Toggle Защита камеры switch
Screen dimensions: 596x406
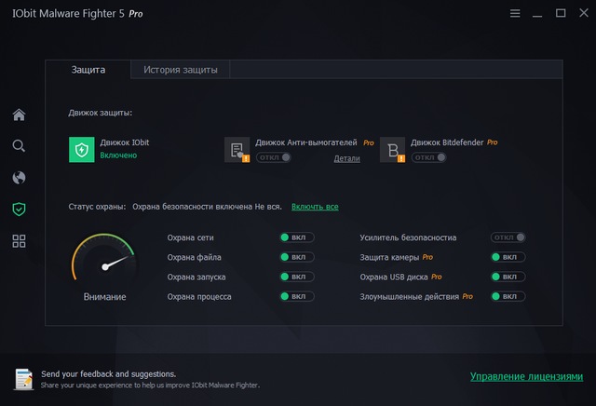pyautogui.click(x=508, y=257)
